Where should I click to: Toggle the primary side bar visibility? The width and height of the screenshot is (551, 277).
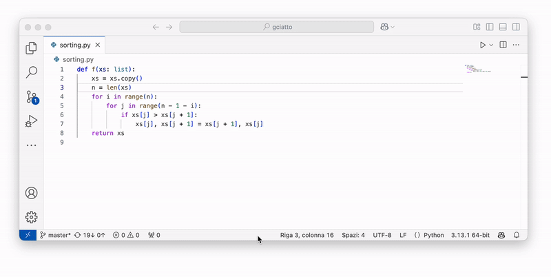(x=490, y=27)
